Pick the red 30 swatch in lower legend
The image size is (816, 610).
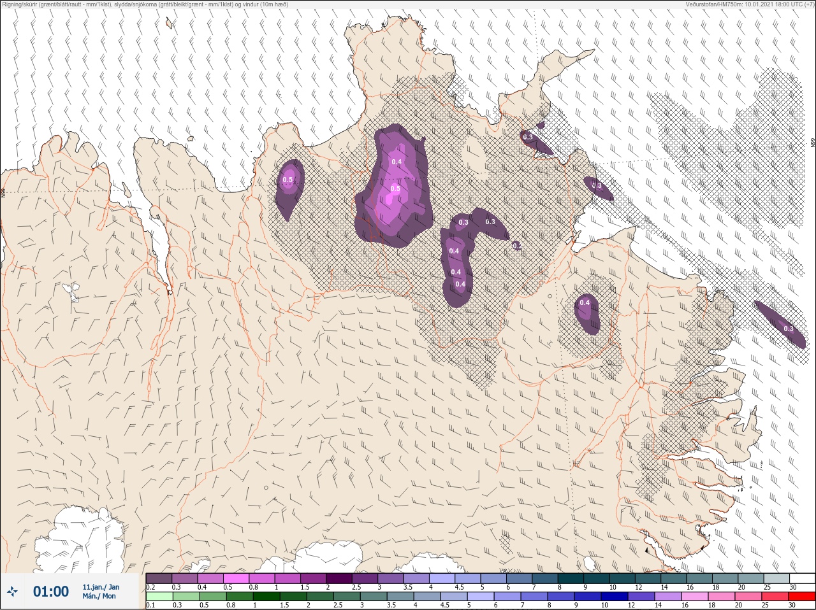[x=802, y=597]
